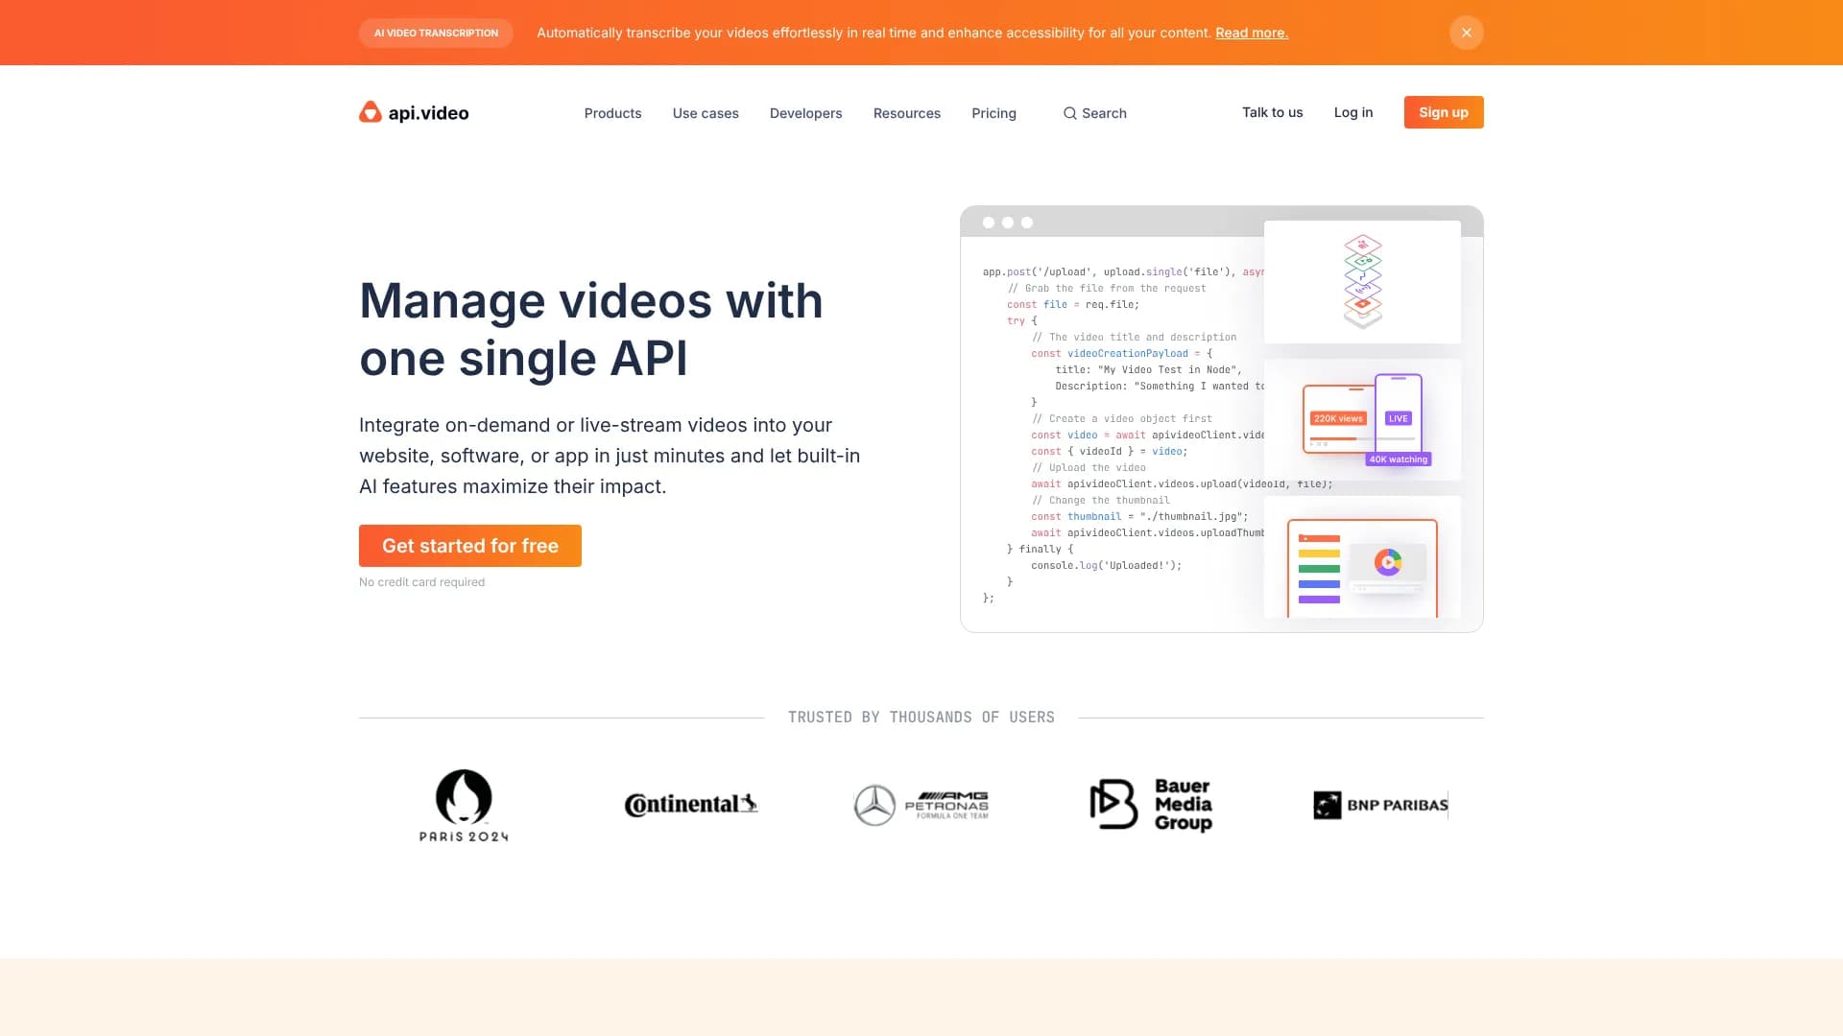The image size is (1843, 1036).
Task: Click the Paris 2024 logo
Action: point(464,805)
